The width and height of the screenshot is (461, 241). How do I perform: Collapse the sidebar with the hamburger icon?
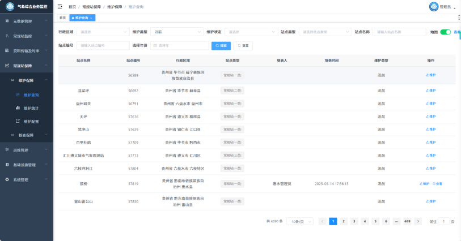tap(60, 6)
